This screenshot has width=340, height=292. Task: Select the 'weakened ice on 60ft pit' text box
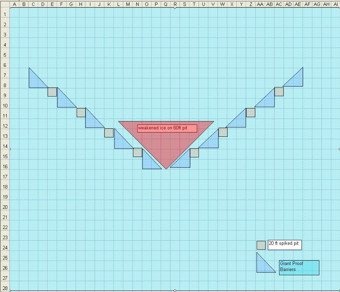[167, 128]
